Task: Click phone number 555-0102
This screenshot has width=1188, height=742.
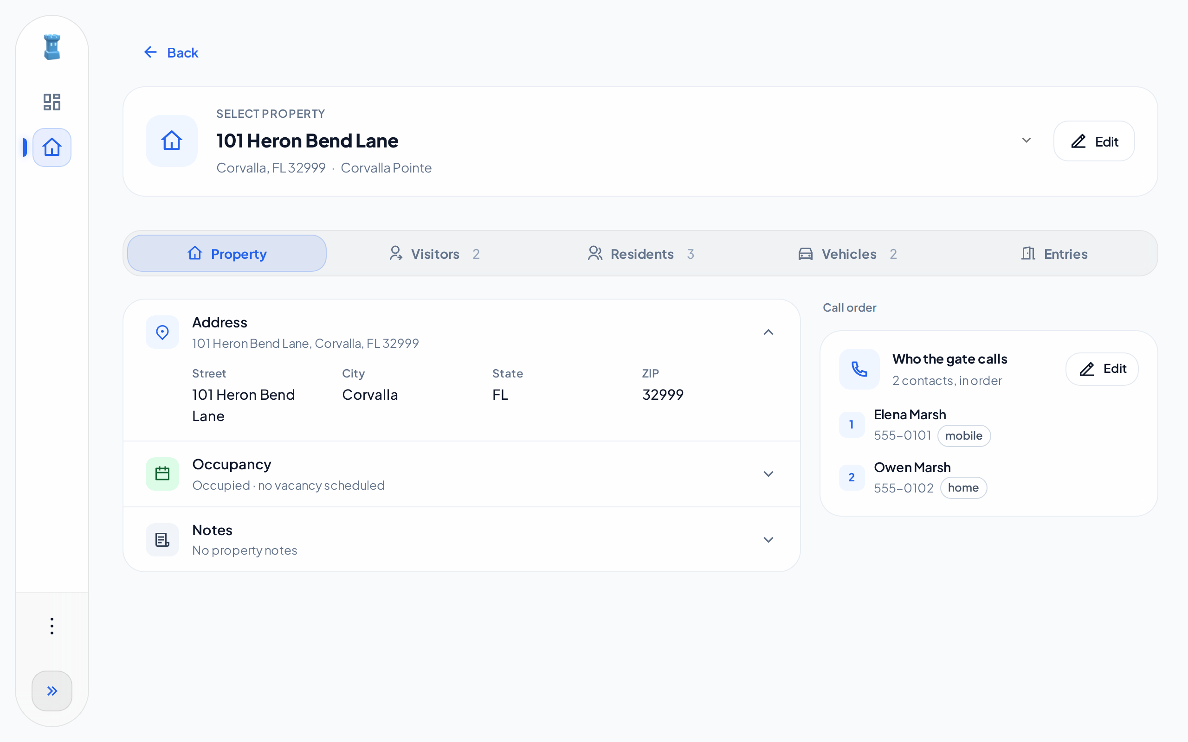Action: pos(904,488)
